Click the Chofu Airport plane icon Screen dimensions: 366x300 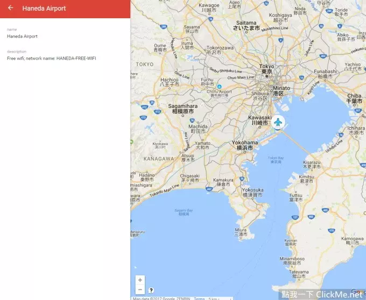(x=219, y=86)
